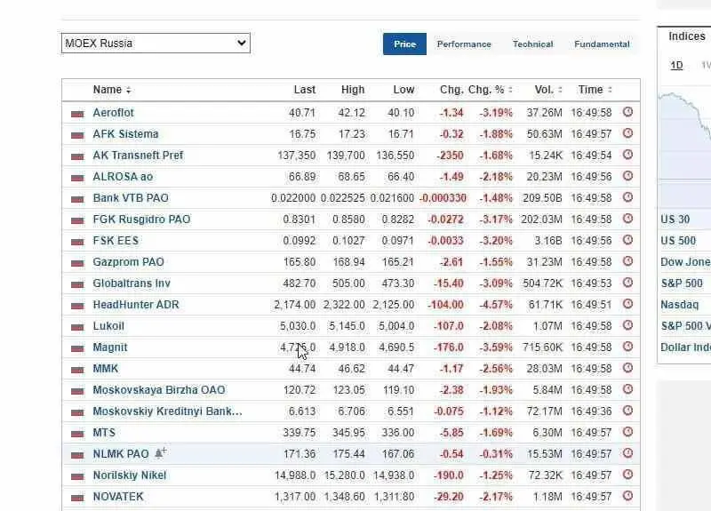Image resolution: width=711 pixels, height=511 pixels.
Task: Click the clock icon in Moskovskiy Kreditnyi Bank row
Action: click(627, 411)
